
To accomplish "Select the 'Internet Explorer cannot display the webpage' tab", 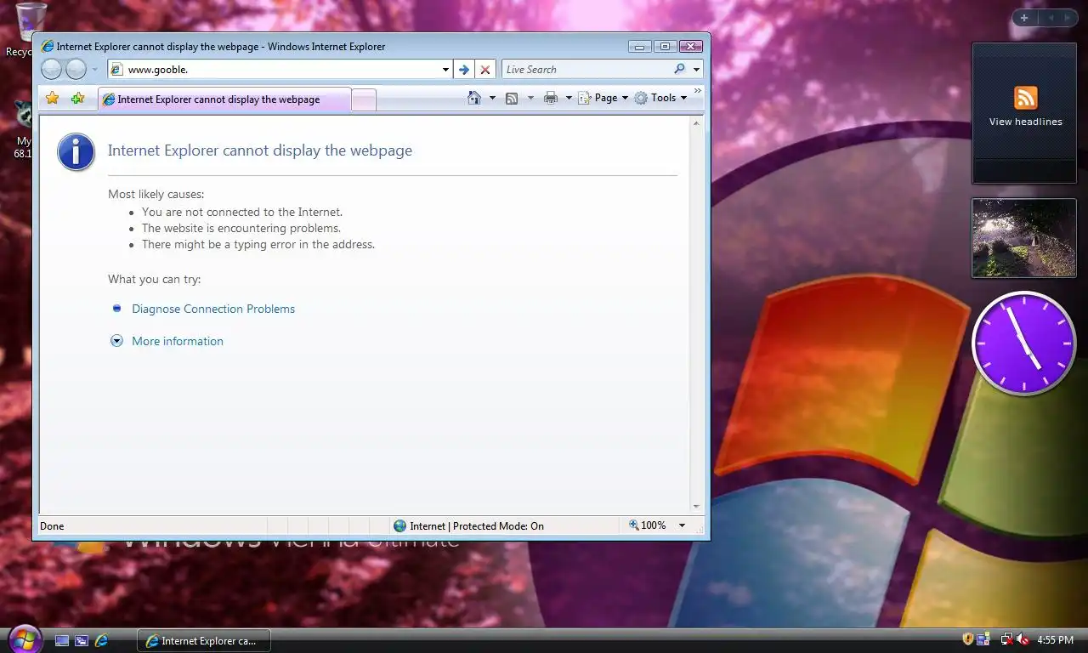I will click(224, 99).
